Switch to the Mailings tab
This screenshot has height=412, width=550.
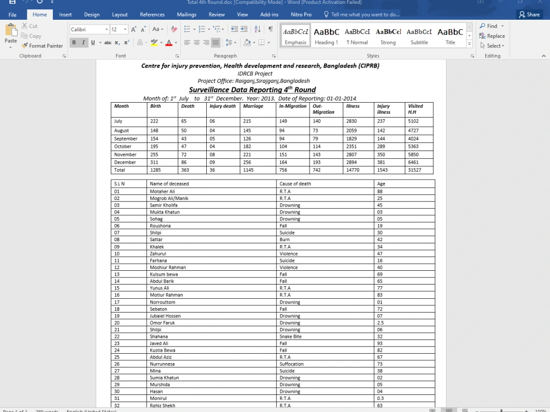point(186,14)
